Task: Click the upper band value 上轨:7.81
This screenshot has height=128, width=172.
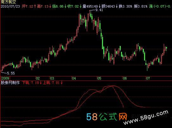Action: 51,83
